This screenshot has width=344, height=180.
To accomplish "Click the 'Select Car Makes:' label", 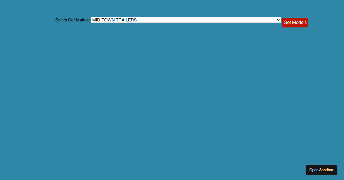I will pos(73,20).
